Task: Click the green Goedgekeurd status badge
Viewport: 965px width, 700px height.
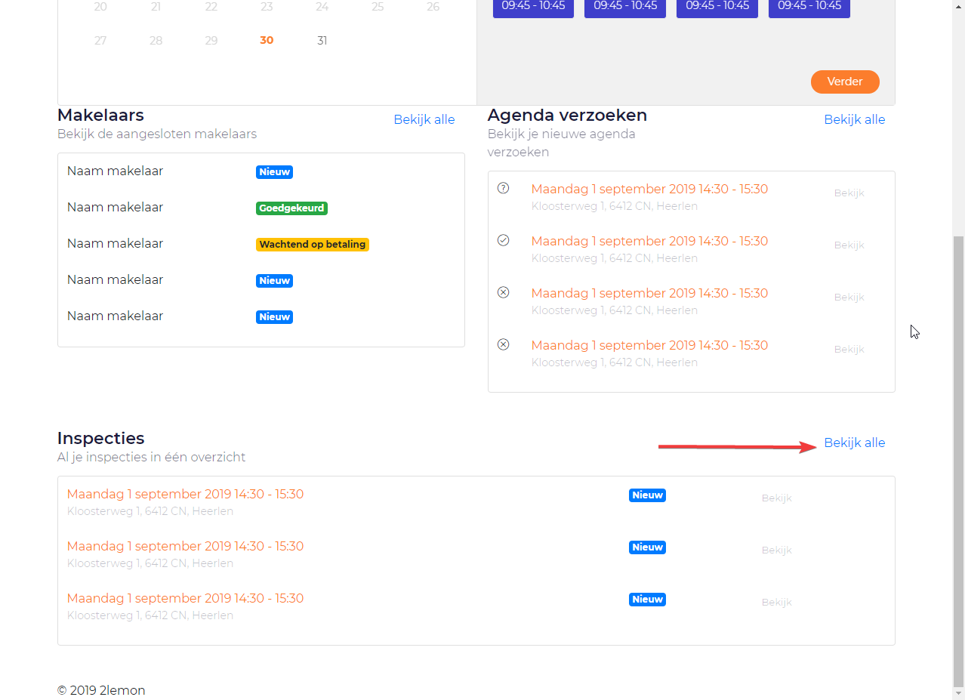Action: click(291, 208)
